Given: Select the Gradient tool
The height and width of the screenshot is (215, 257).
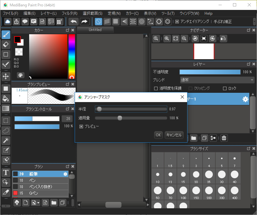Looking at the screenshot, I should pos(6,108).
